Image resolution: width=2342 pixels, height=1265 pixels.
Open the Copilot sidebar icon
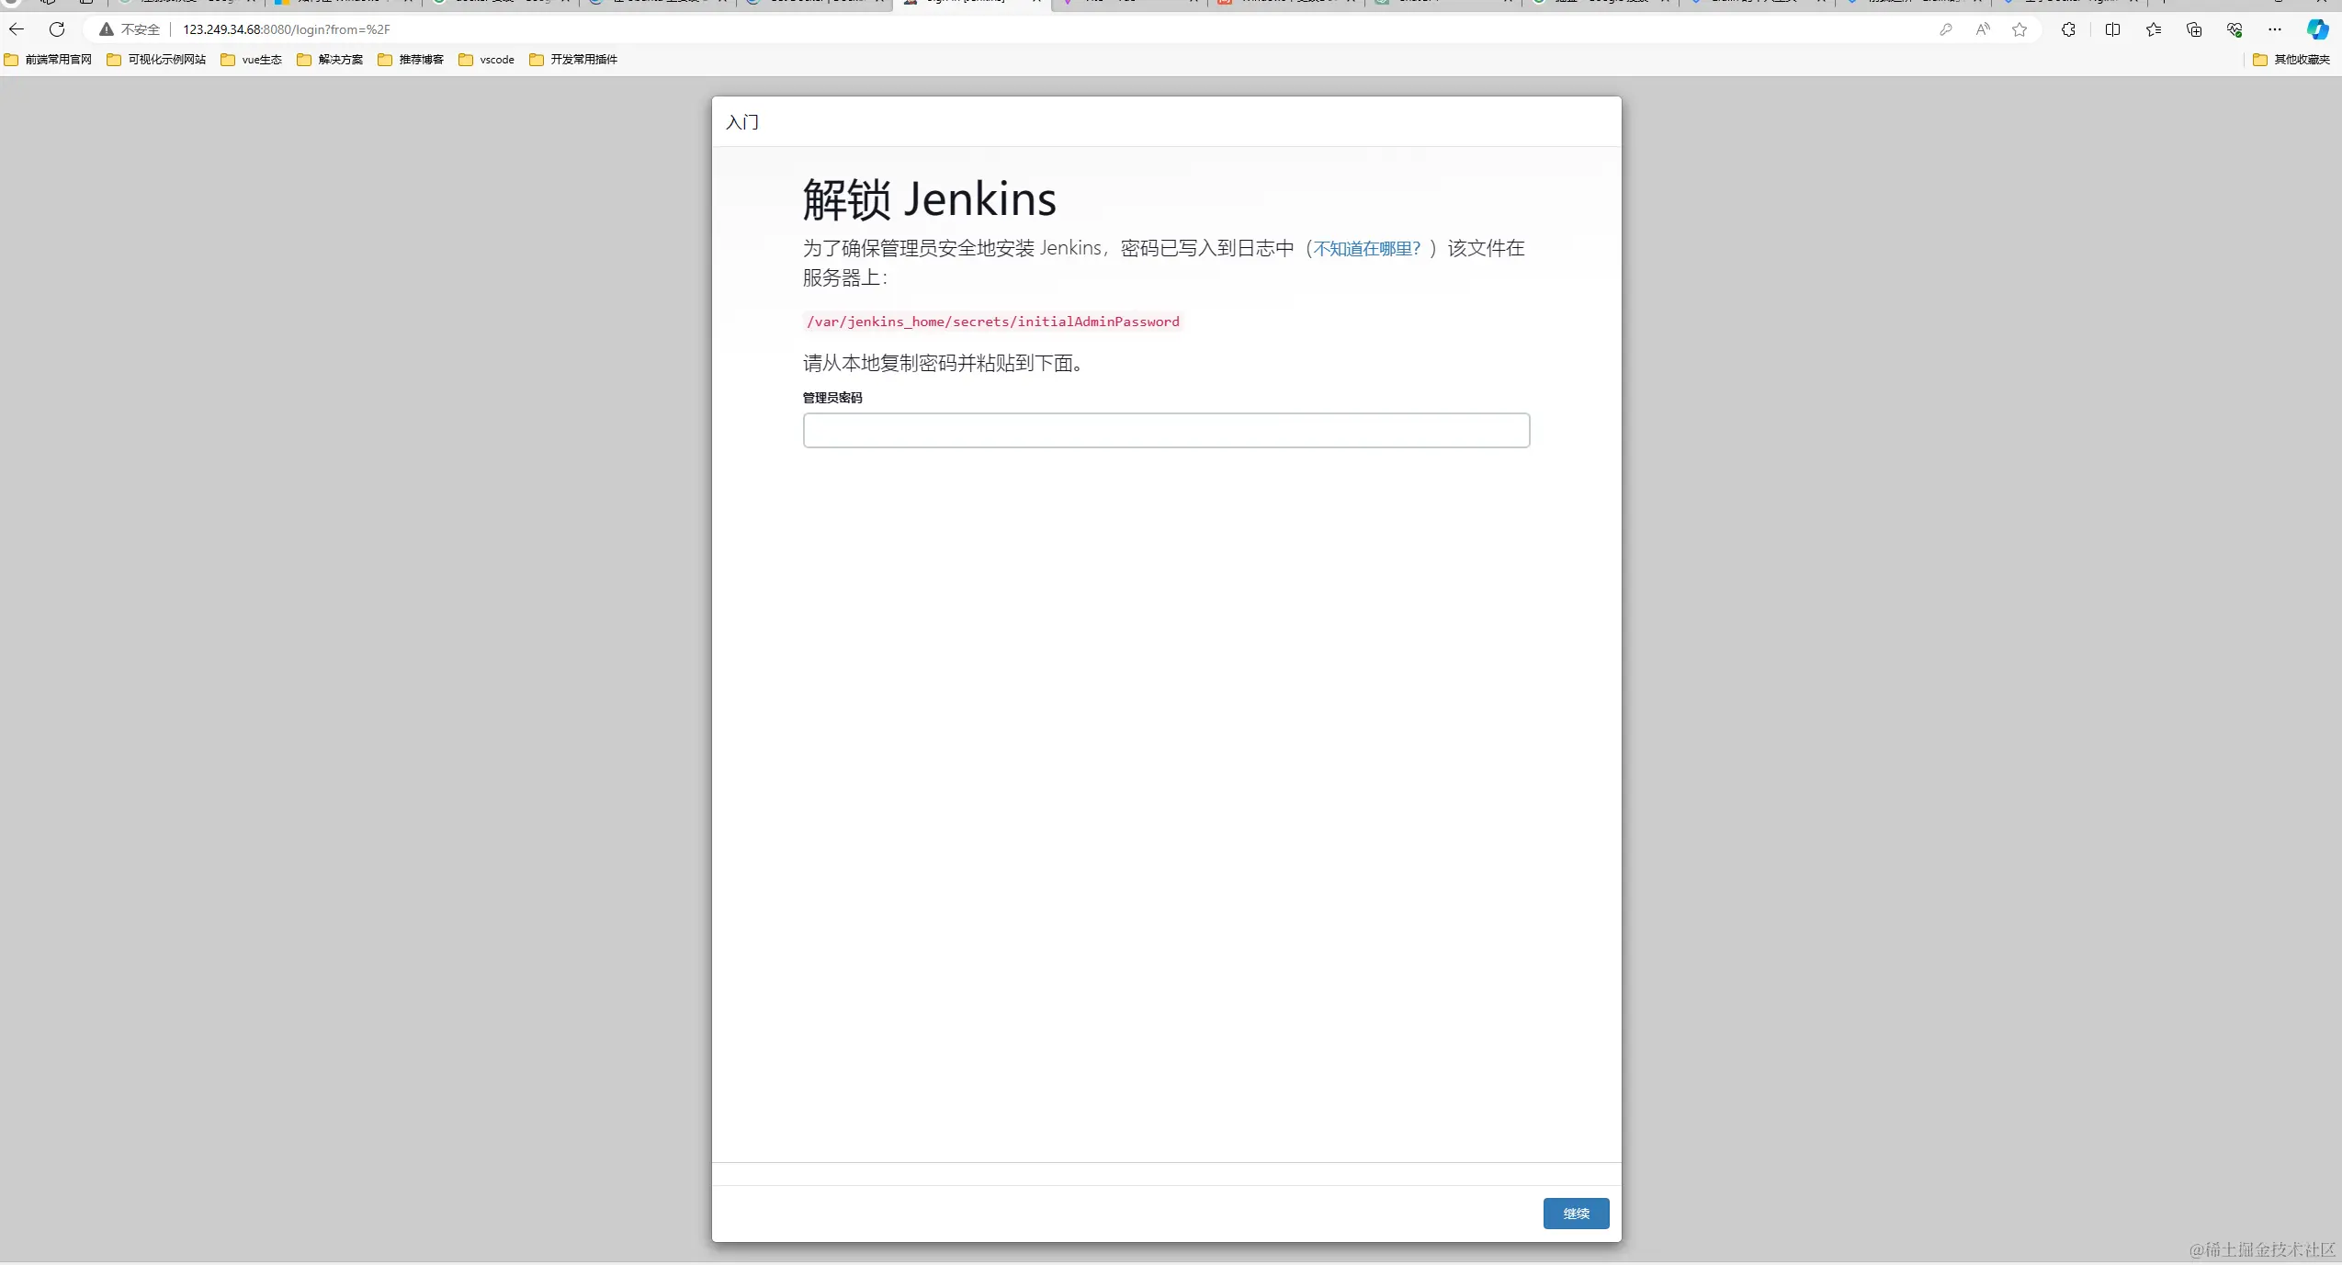pyautogui.click(x=2317, y=29)
